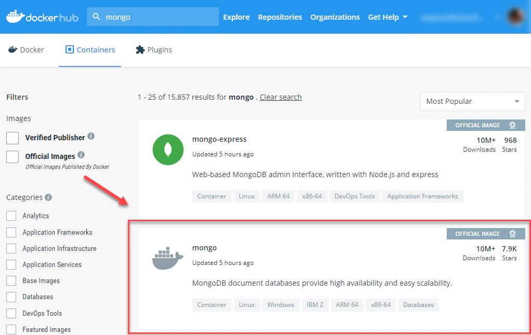Check the Application Services category filter
531x335 pixels.
(x=11, y=264)
